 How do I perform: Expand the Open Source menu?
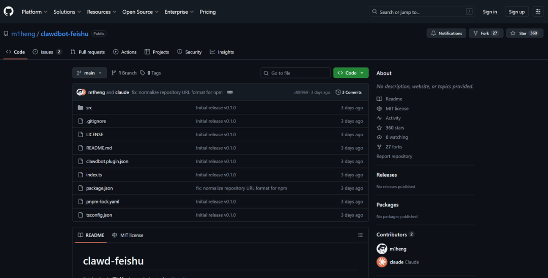tap(140, 12)
